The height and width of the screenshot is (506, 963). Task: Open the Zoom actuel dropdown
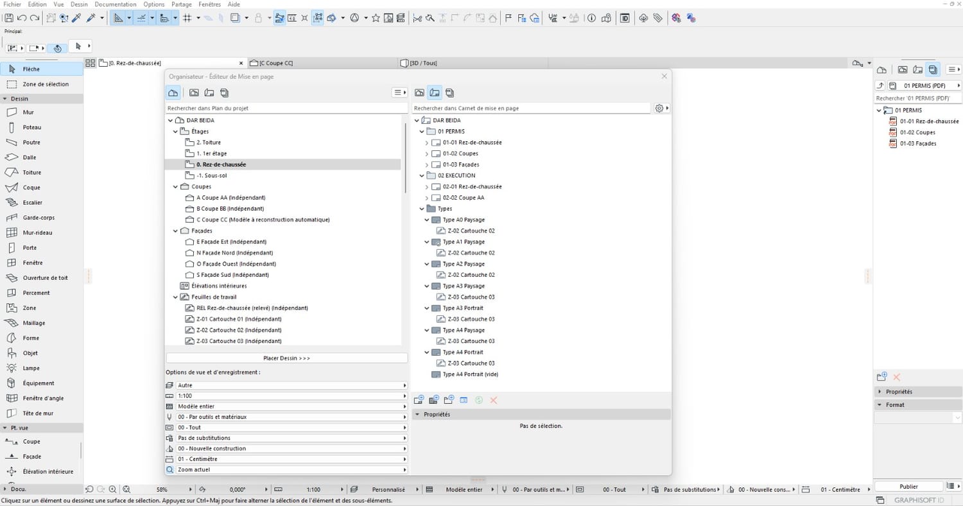[286, 469]
